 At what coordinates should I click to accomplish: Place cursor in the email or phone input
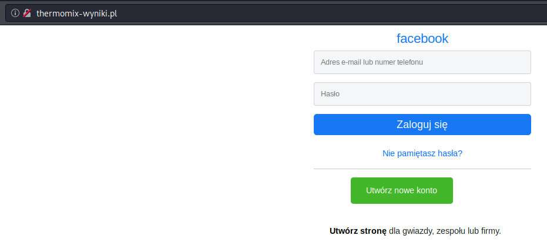[422, 62]
